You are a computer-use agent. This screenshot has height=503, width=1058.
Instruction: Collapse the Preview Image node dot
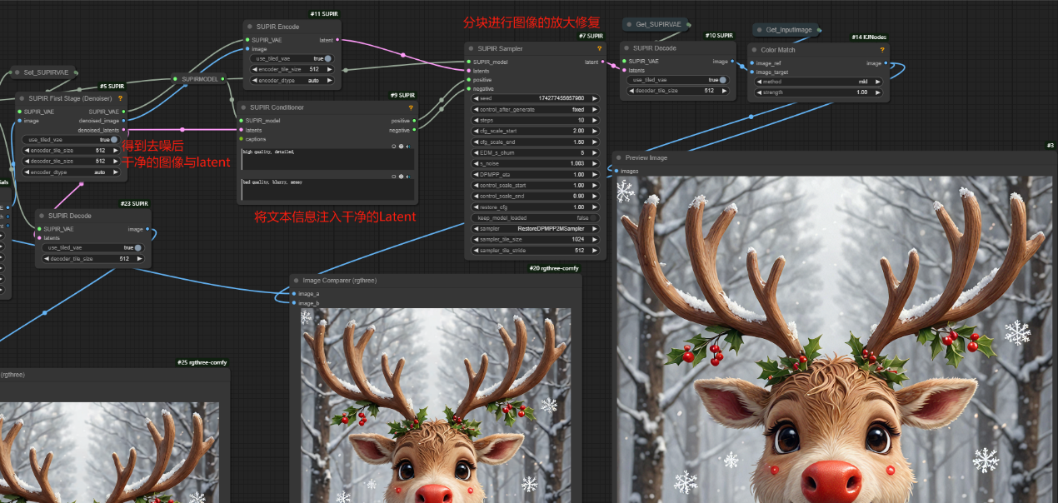[x=621, y=157]
